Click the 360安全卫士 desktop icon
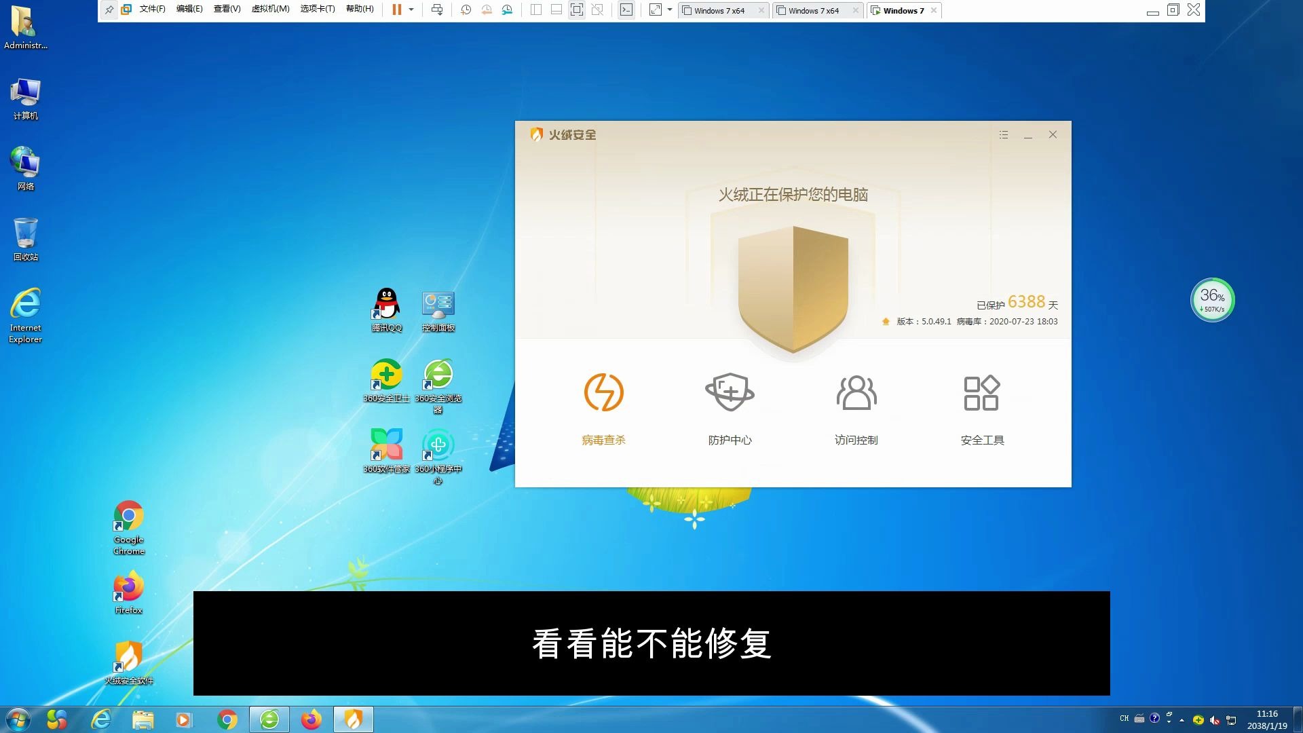1303x733 pixels. [x=385, y=376]
